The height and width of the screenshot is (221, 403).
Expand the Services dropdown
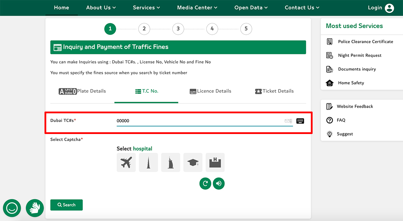click(x=146, y=8)
